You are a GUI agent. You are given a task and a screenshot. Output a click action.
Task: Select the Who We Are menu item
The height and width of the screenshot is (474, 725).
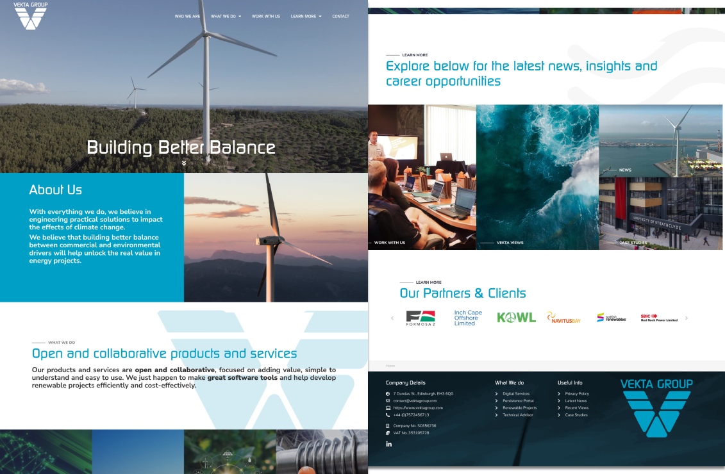click(187, 16)
